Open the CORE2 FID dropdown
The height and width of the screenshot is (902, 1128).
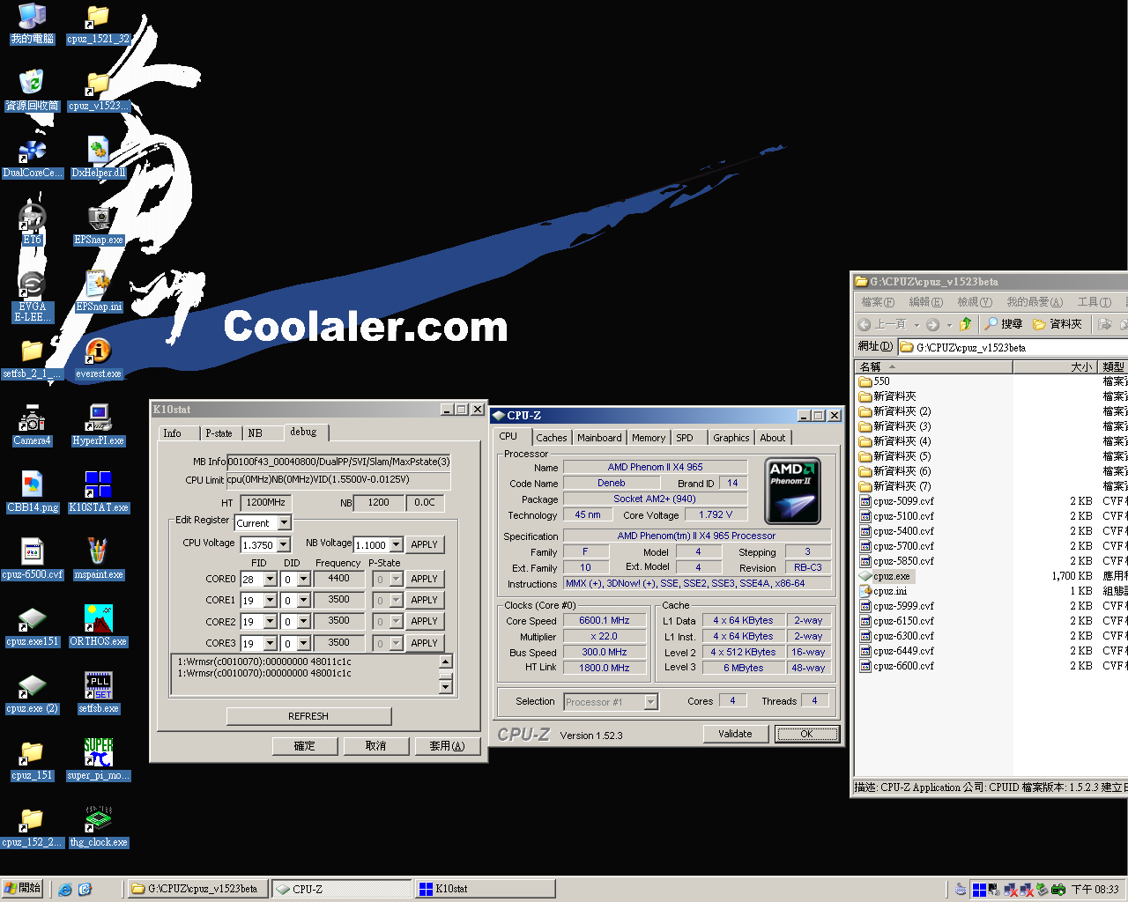tap(271, 622)
